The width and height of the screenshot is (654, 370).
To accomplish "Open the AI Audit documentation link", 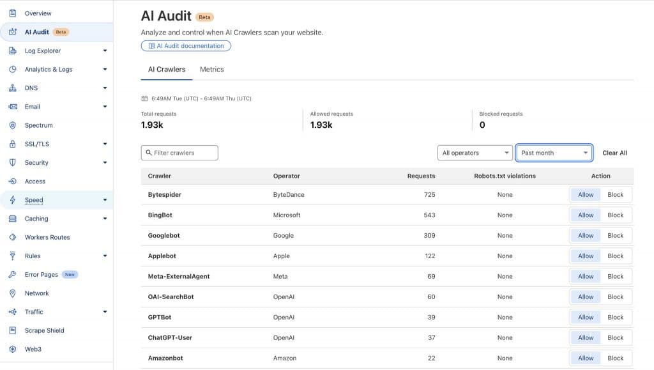I will click(186, 46).
